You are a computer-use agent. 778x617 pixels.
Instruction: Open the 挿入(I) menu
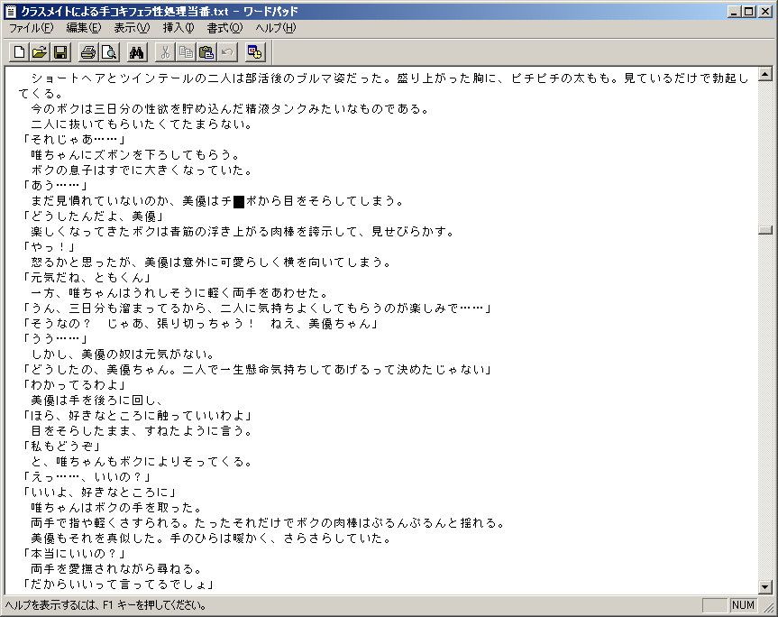(x=178, y=28)
